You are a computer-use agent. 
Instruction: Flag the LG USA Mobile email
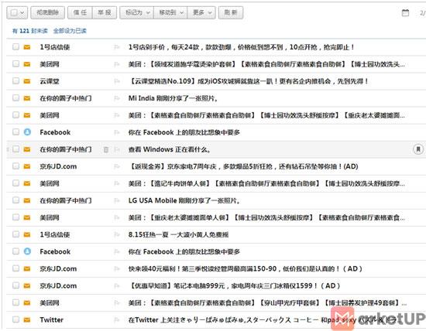[x=117, y=200]
